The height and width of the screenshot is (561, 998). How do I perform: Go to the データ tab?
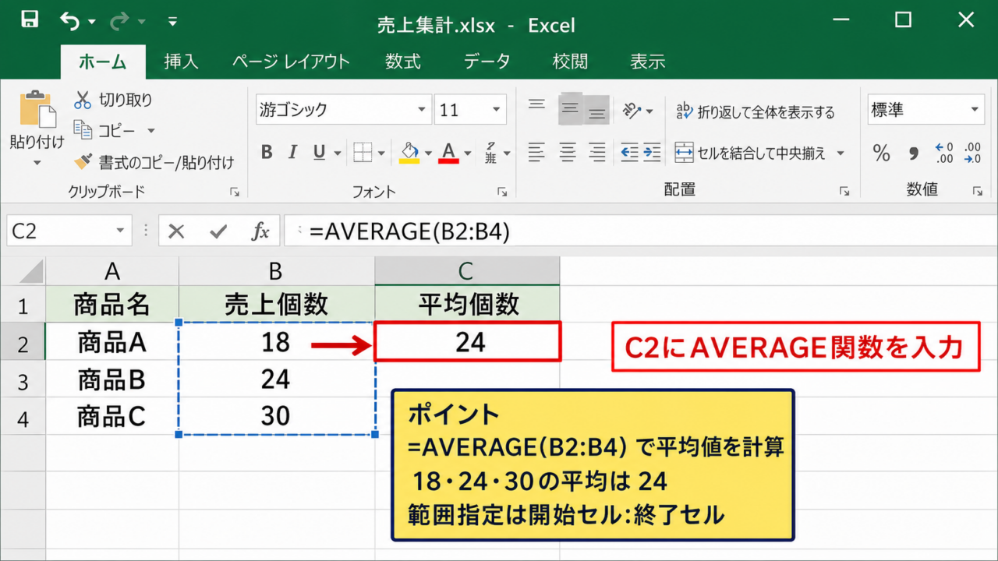pos(487,62)
